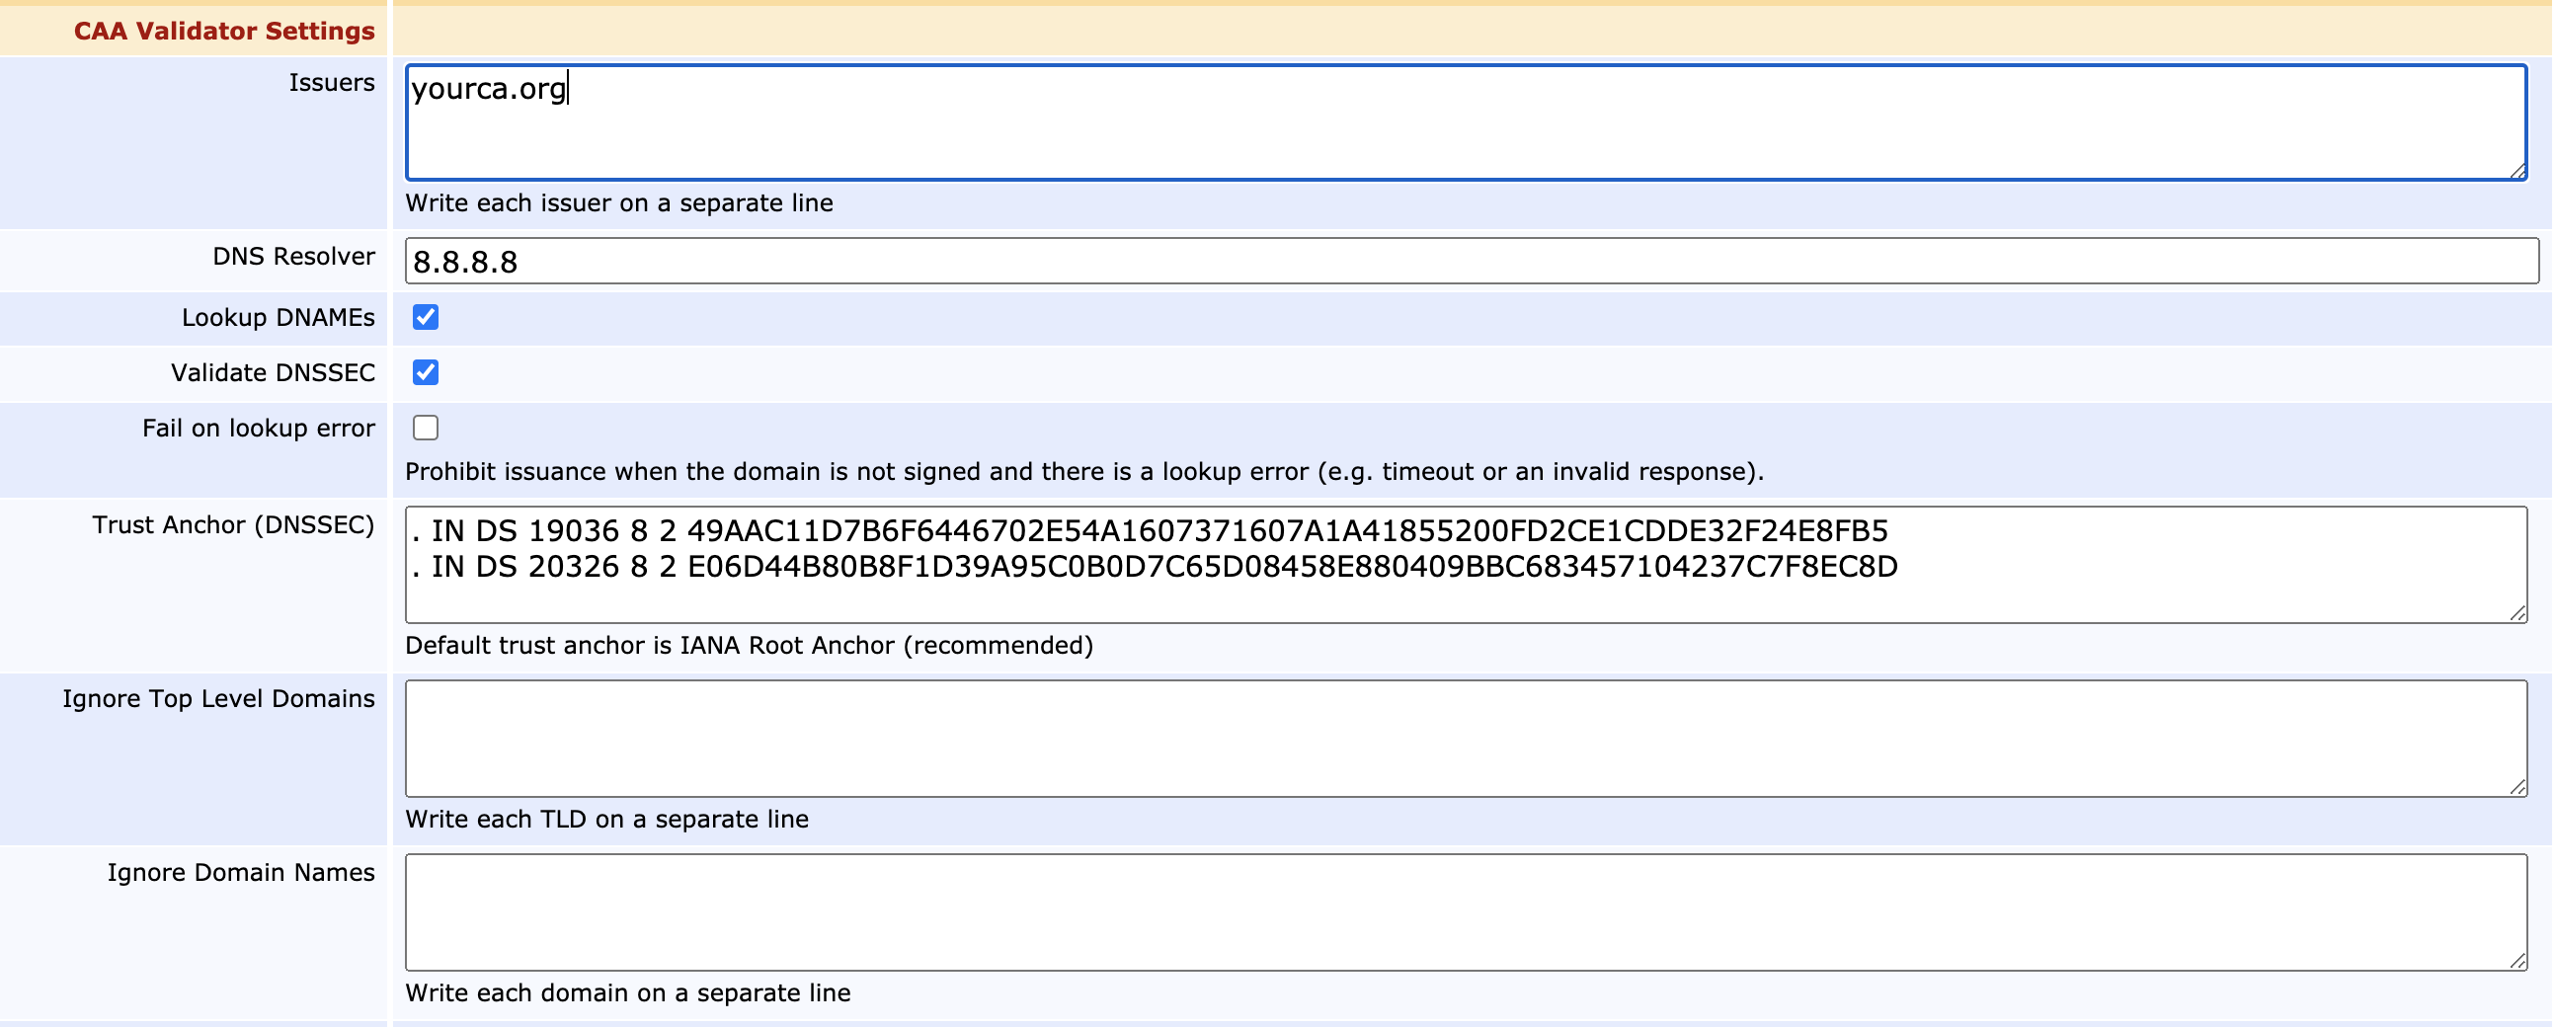Click the DNS Resolver label text

point(293,257)
